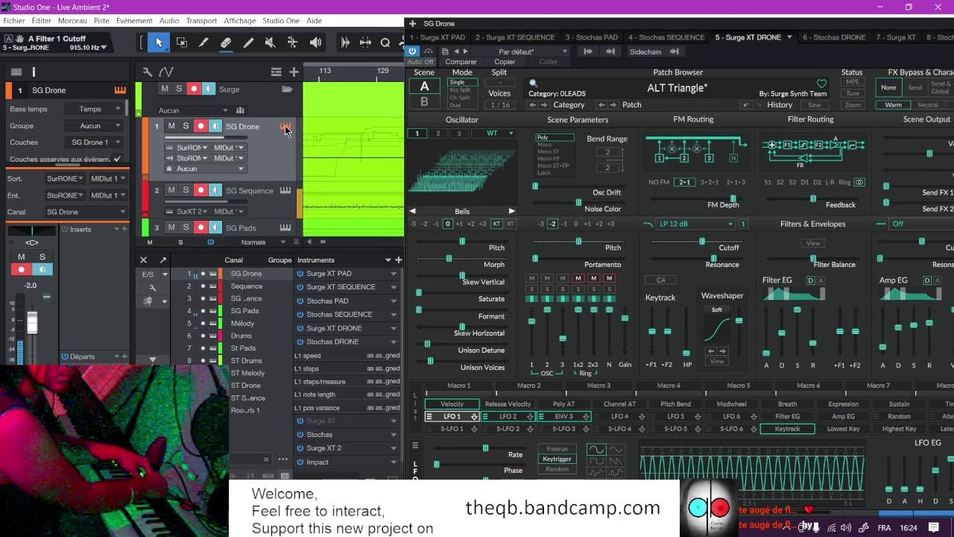The width and height of the screenshot is (954, 537).
Task: Select LFO 1 modulation source button
Action: coord(452,417)
